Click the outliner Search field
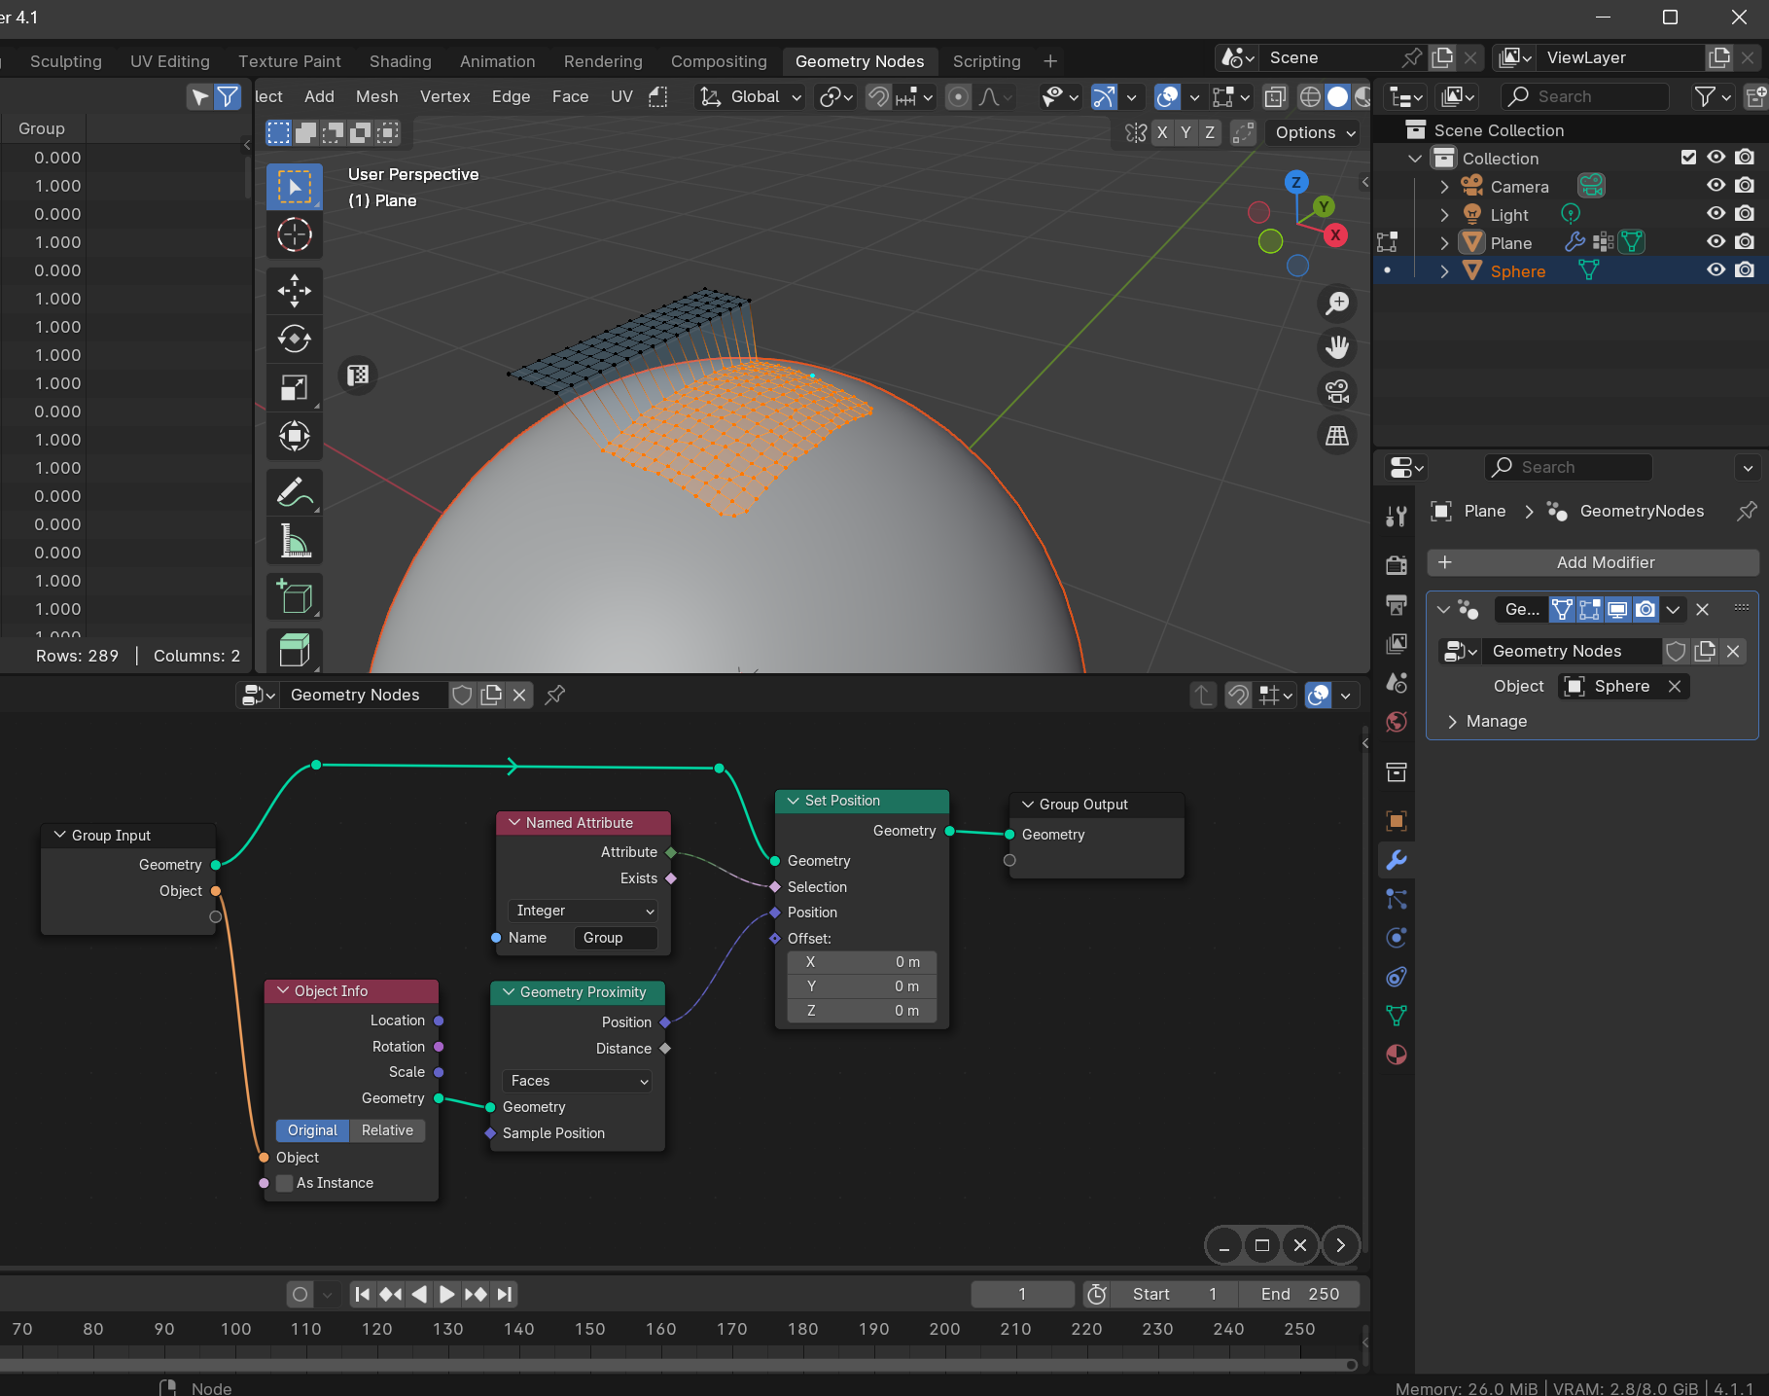Viewport: 1769px width, 1396px height. (x=1585, y=96)
